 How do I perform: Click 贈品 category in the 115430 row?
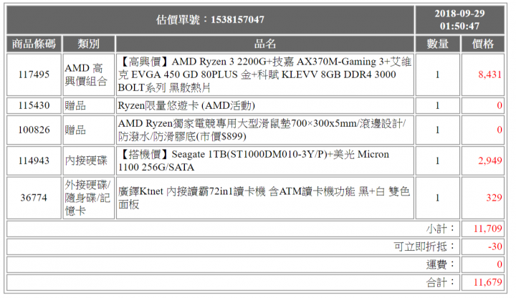(75, 105)
